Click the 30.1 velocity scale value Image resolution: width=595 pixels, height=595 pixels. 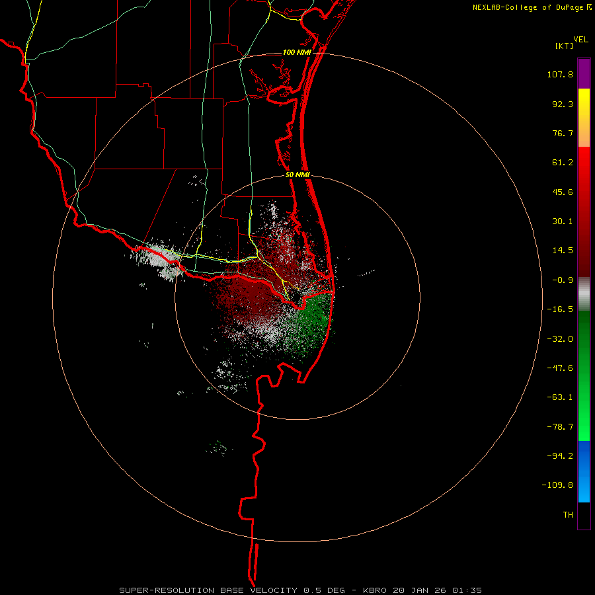pos(563,221)
